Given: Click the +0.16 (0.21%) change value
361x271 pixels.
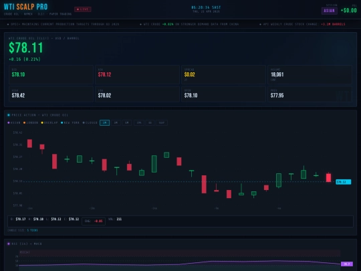Looking at the screenshot, I should coord(25,60).
